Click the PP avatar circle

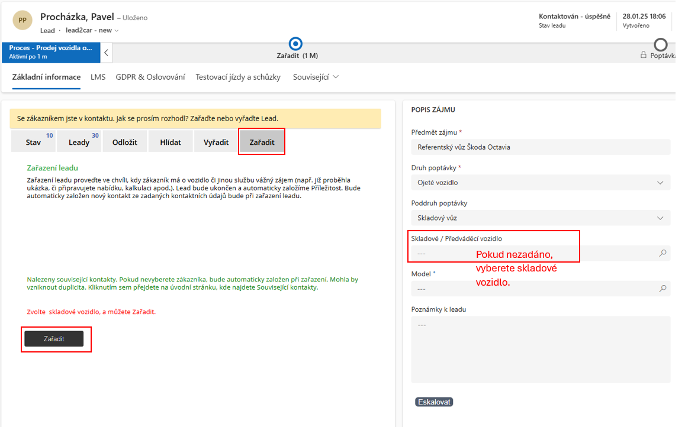coord(22,20)
